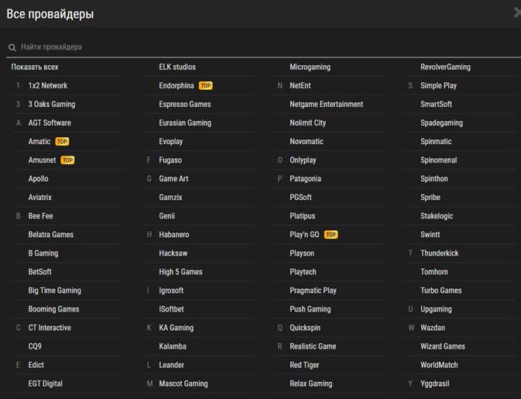The width and height of the screenshot is (521, 399).
Task: Select Показать всех option
Action: click(35, 67)
